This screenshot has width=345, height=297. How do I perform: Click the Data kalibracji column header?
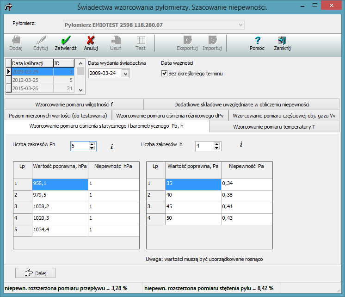point(32,63)
